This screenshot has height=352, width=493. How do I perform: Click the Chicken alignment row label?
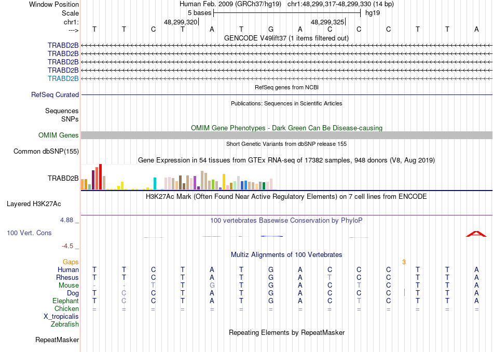coord(66,308)
